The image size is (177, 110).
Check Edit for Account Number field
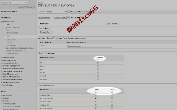coord(112,98)
